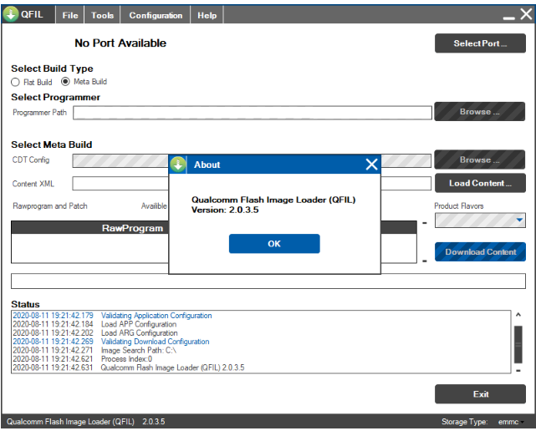Click the Download Content button

tap(480, 251)
